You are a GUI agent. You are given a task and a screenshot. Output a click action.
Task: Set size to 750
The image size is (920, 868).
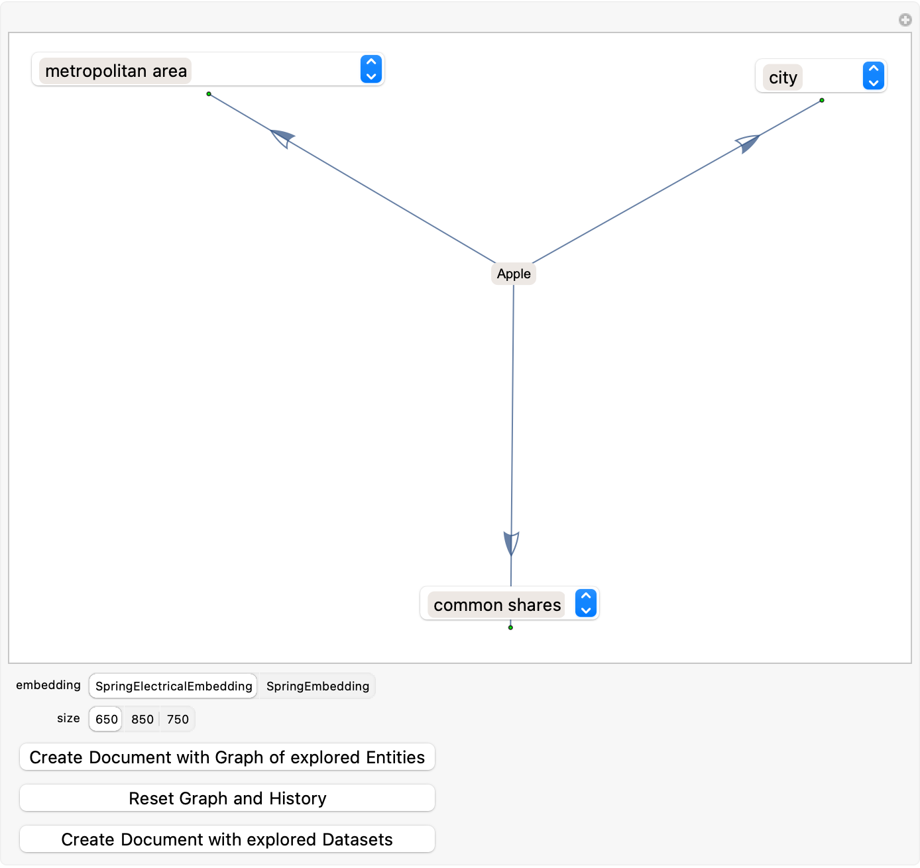(x=178, y=719)
